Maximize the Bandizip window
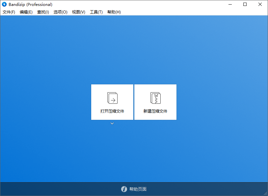The width and height of the screenshot is (268, 196). click(x=245, y=4)
